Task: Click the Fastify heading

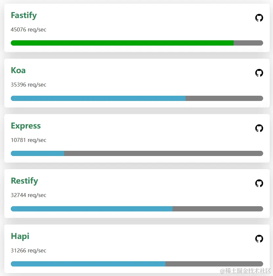Action: (x=24, y=15)
